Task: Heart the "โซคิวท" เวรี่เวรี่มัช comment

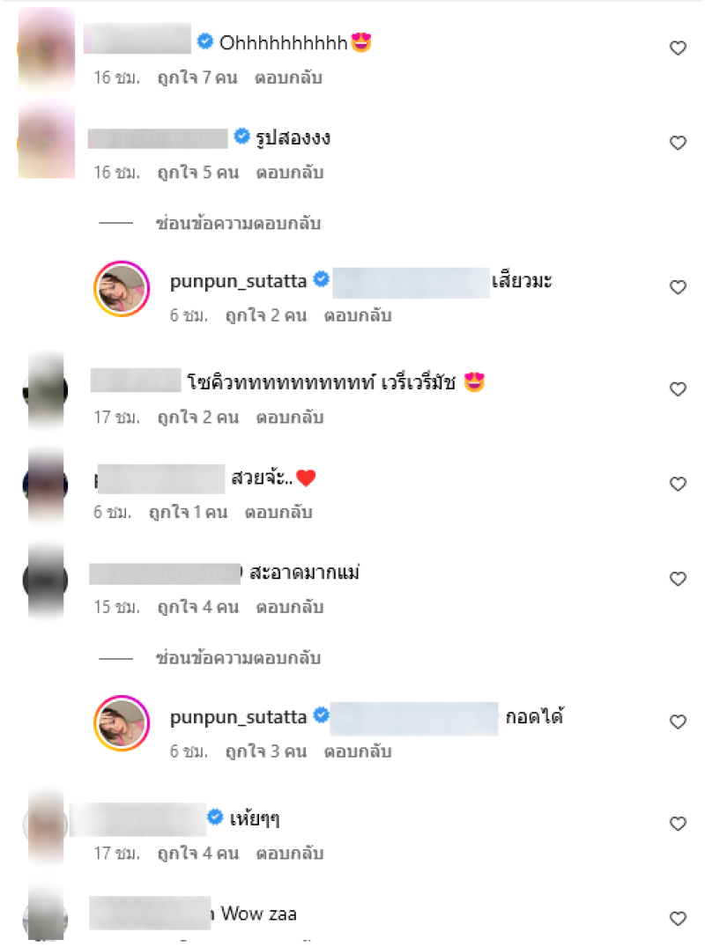Action: 678,389
